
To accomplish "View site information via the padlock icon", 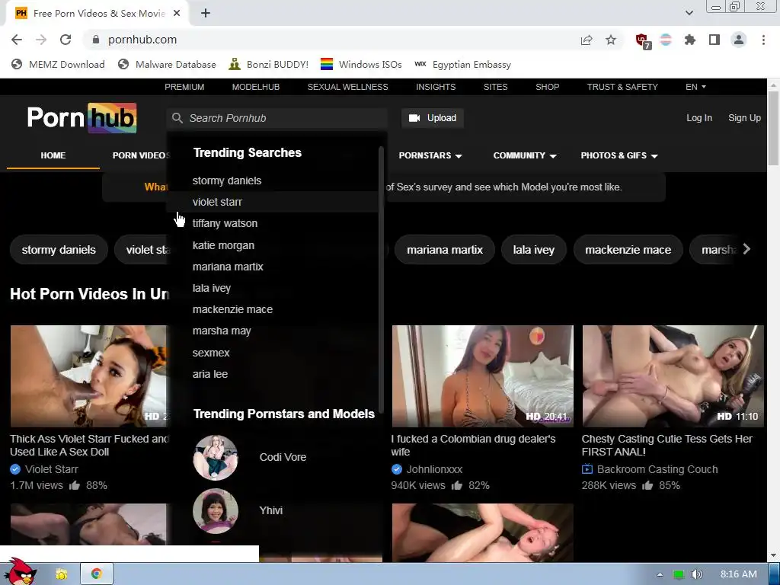I will (x=96, y=40).
